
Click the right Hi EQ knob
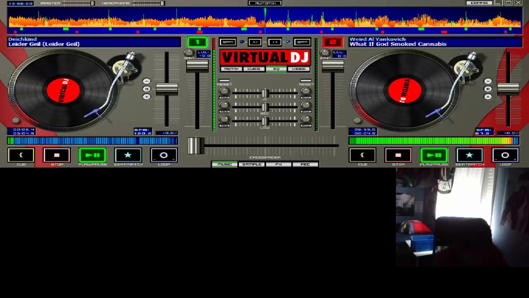(306, 91)
